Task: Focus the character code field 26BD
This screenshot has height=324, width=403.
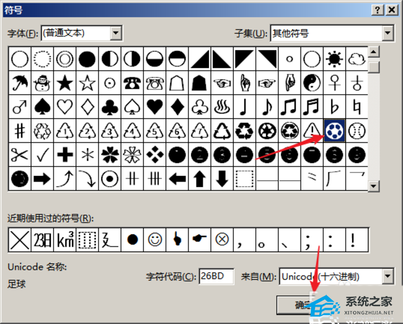Action: [x=216, y=276]
